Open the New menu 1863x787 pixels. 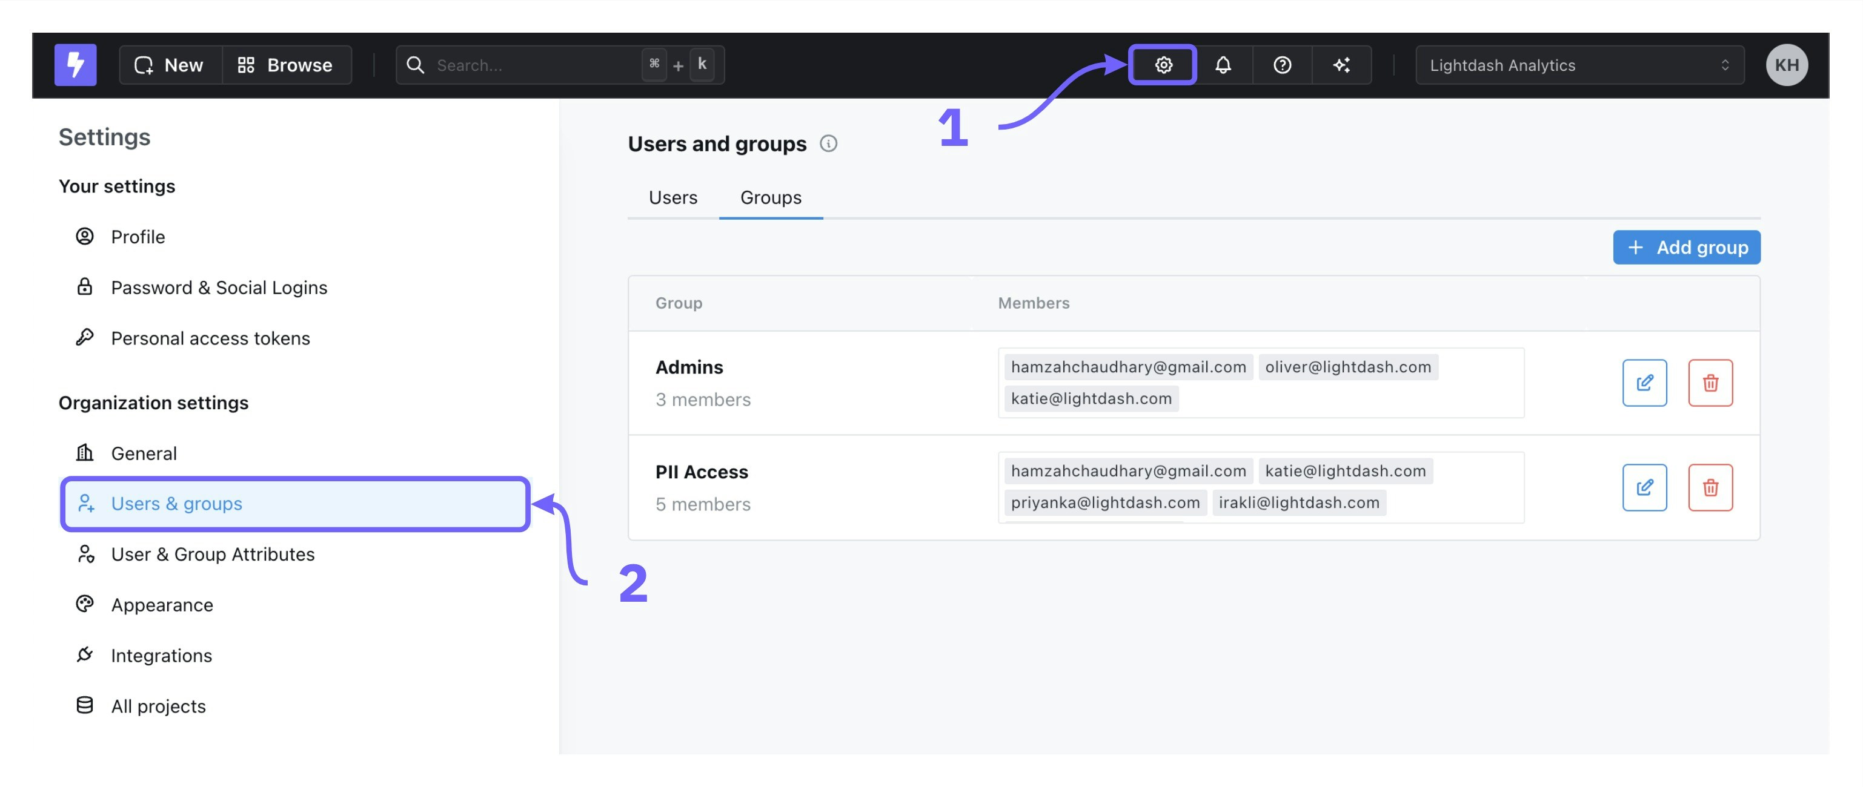tap(170, 65)
